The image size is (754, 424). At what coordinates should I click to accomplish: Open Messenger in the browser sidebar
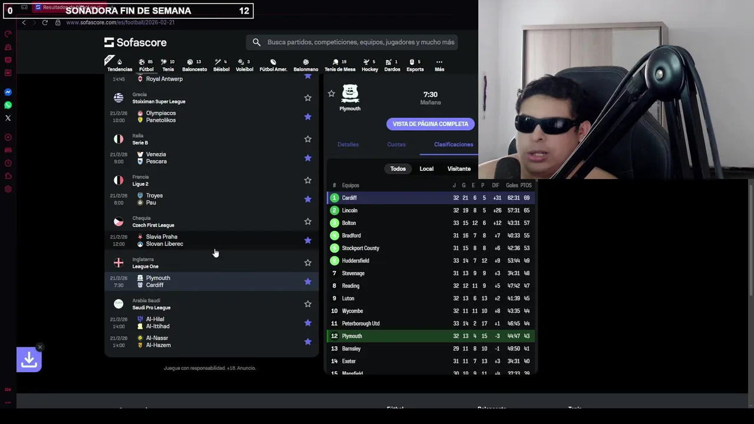(x=8, y=92)
